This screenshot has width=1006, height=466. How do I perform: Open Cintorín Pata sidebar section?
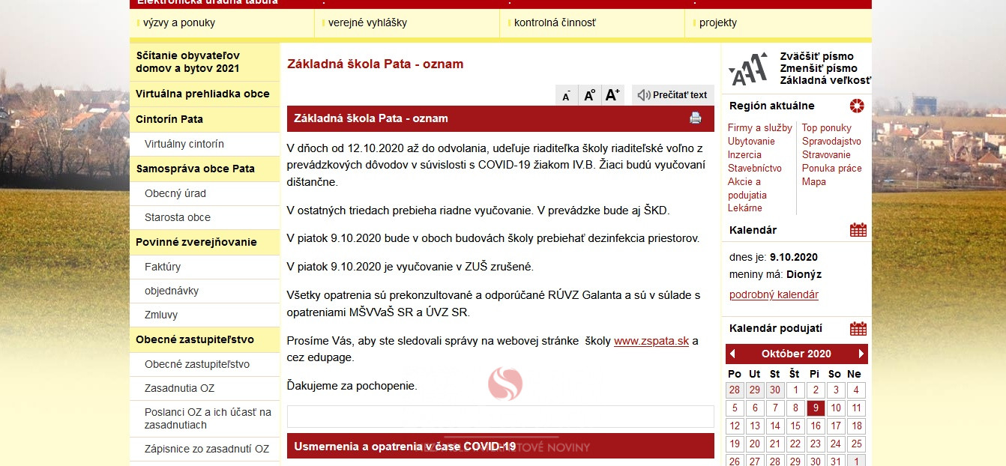pyautogui.click(x=205, y=119)
